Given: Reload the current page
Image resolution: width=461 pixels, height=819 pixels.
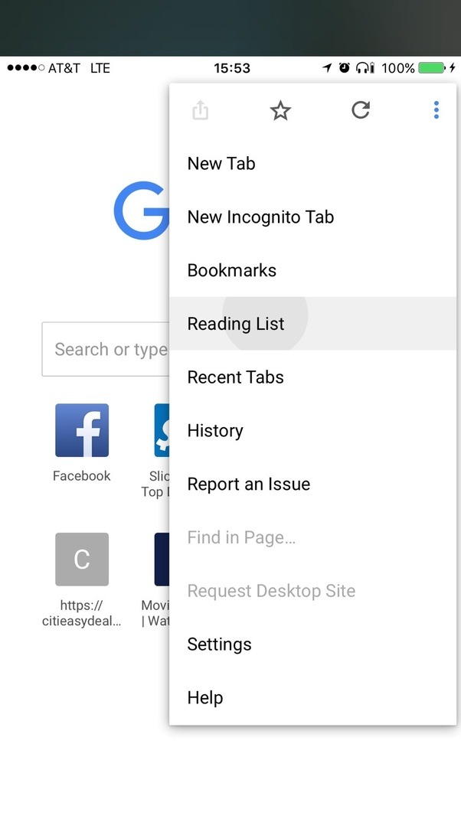Looking at the screenshot, I should pos(360,110).
